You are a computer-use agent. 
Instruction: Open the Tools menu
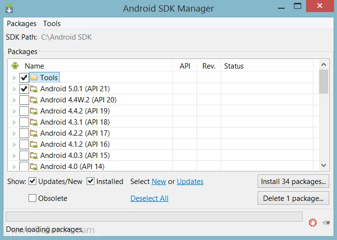point(52,23)
